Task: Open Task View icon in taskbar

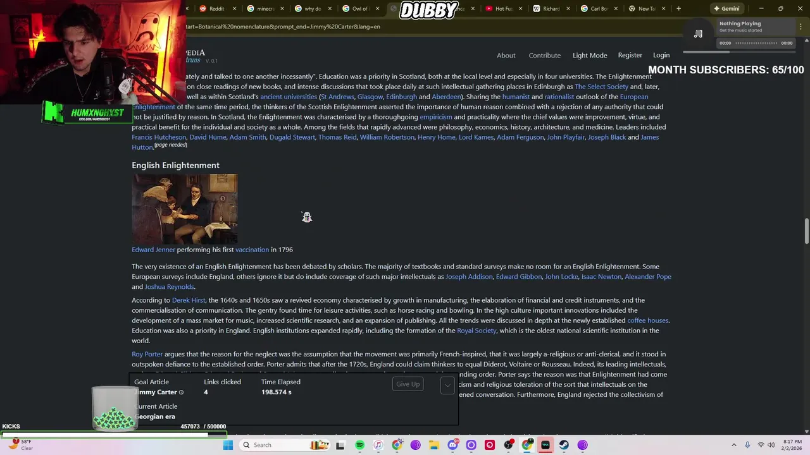Action: click(340, 445)
